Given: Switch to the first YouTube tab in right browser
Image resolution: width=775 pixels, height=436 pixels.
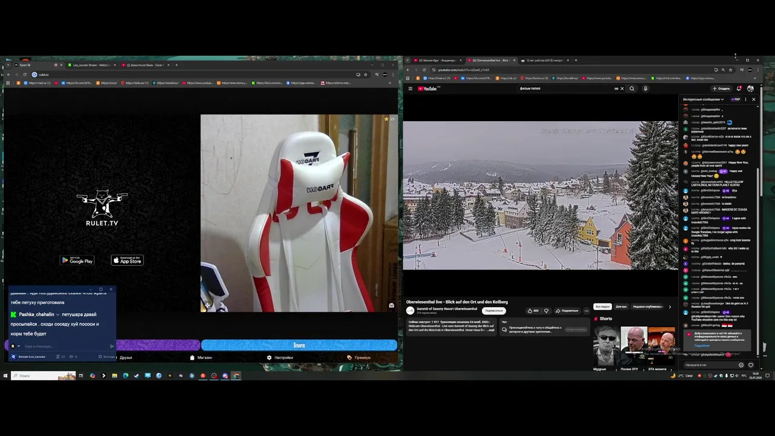Looking at the screenshot, I should [x=438, y=61].
